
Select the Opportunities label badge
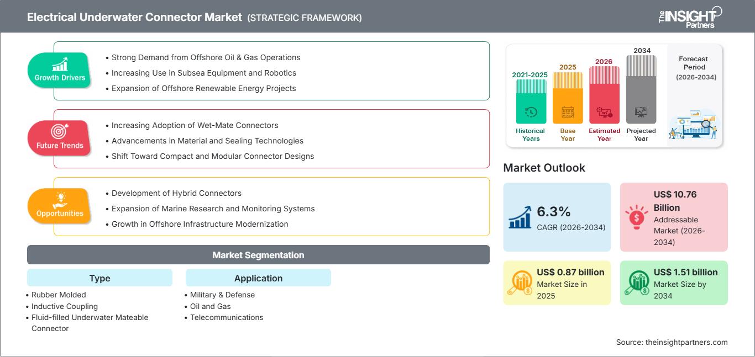[x=60, y=206]
